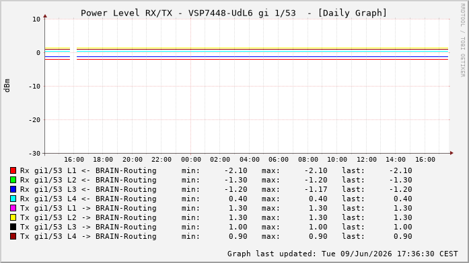
Task: Click the 12:00 time axis label
Action: pyautogui.click(x=367, y=160)
